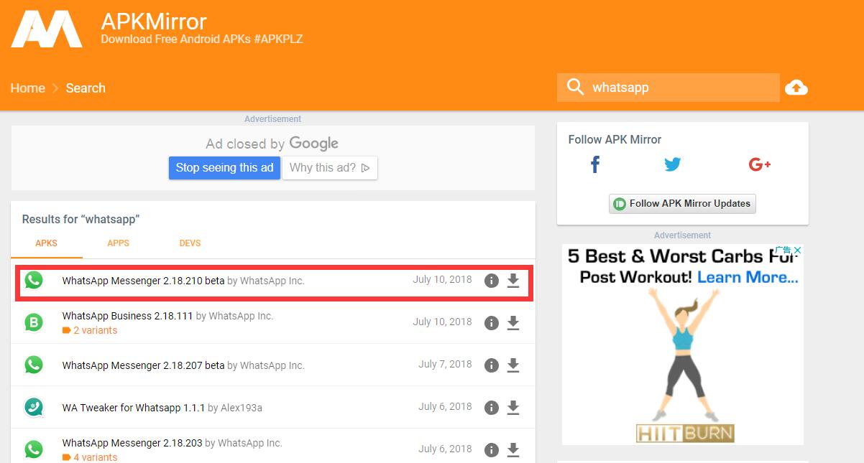This screenshot has width=864, height=463.
Task: Open APK Mirror's Twitter page icon
Action: 672,165
